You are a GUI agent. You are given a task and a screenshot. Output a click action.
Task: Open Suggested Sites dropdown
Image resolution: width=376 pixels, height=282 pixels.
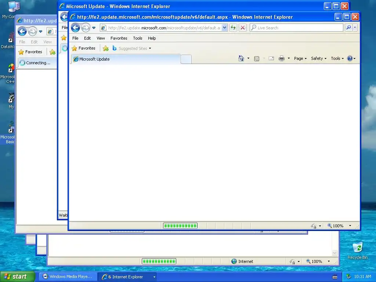(x=132, y=48)
